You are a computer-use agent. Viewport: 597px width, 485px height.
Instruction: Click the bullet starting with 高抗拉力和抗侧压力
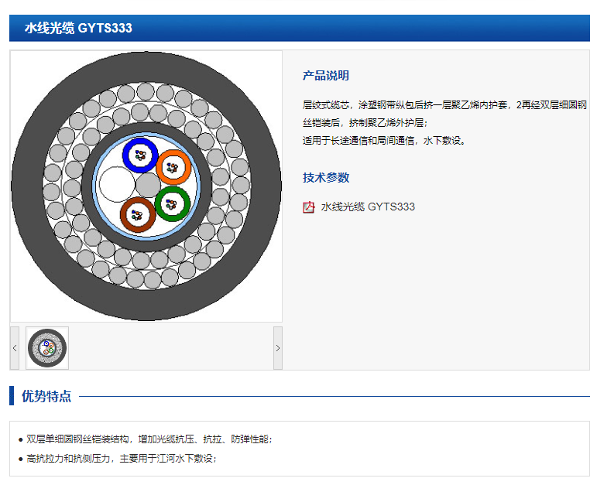[121, 458]
